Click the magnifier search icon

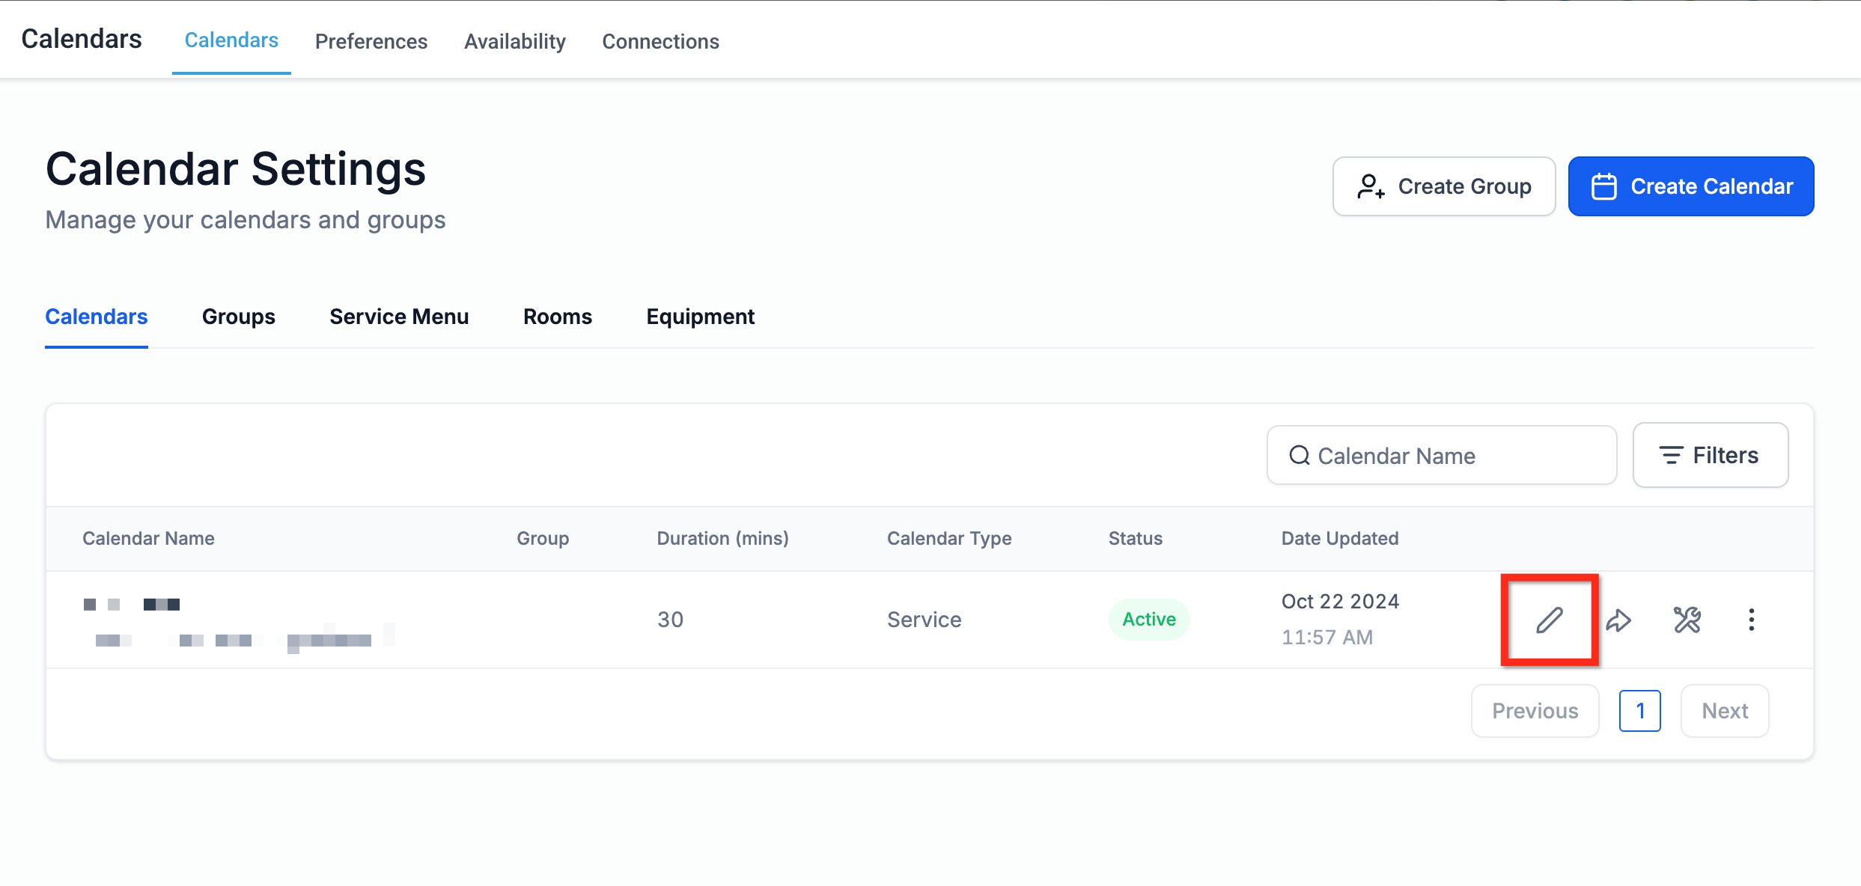tap(1299, 456)
